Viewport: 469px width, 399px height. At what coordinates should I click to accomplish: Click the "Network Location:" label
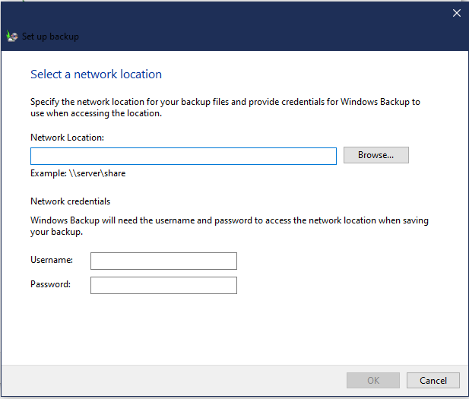(x=67, y=138)
